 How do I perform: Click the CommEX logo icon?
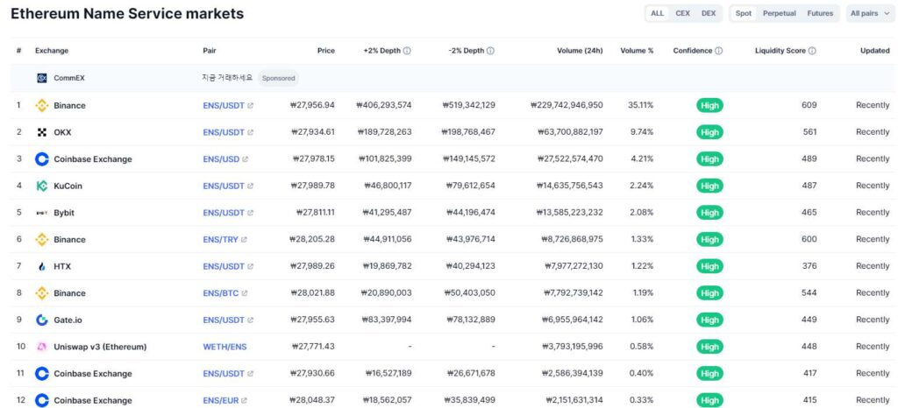(42, 78)
